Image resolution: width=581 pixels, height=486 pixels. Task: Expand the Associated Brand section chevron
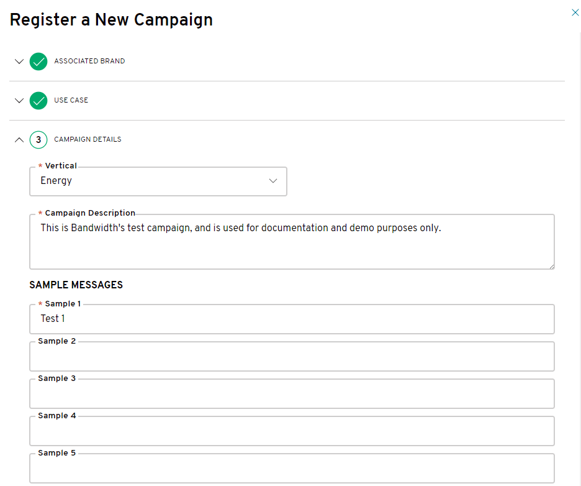tap(19, 61)
